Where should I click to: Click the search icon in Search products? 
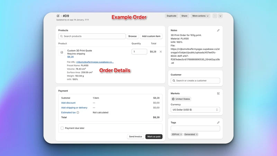[61, 36]
